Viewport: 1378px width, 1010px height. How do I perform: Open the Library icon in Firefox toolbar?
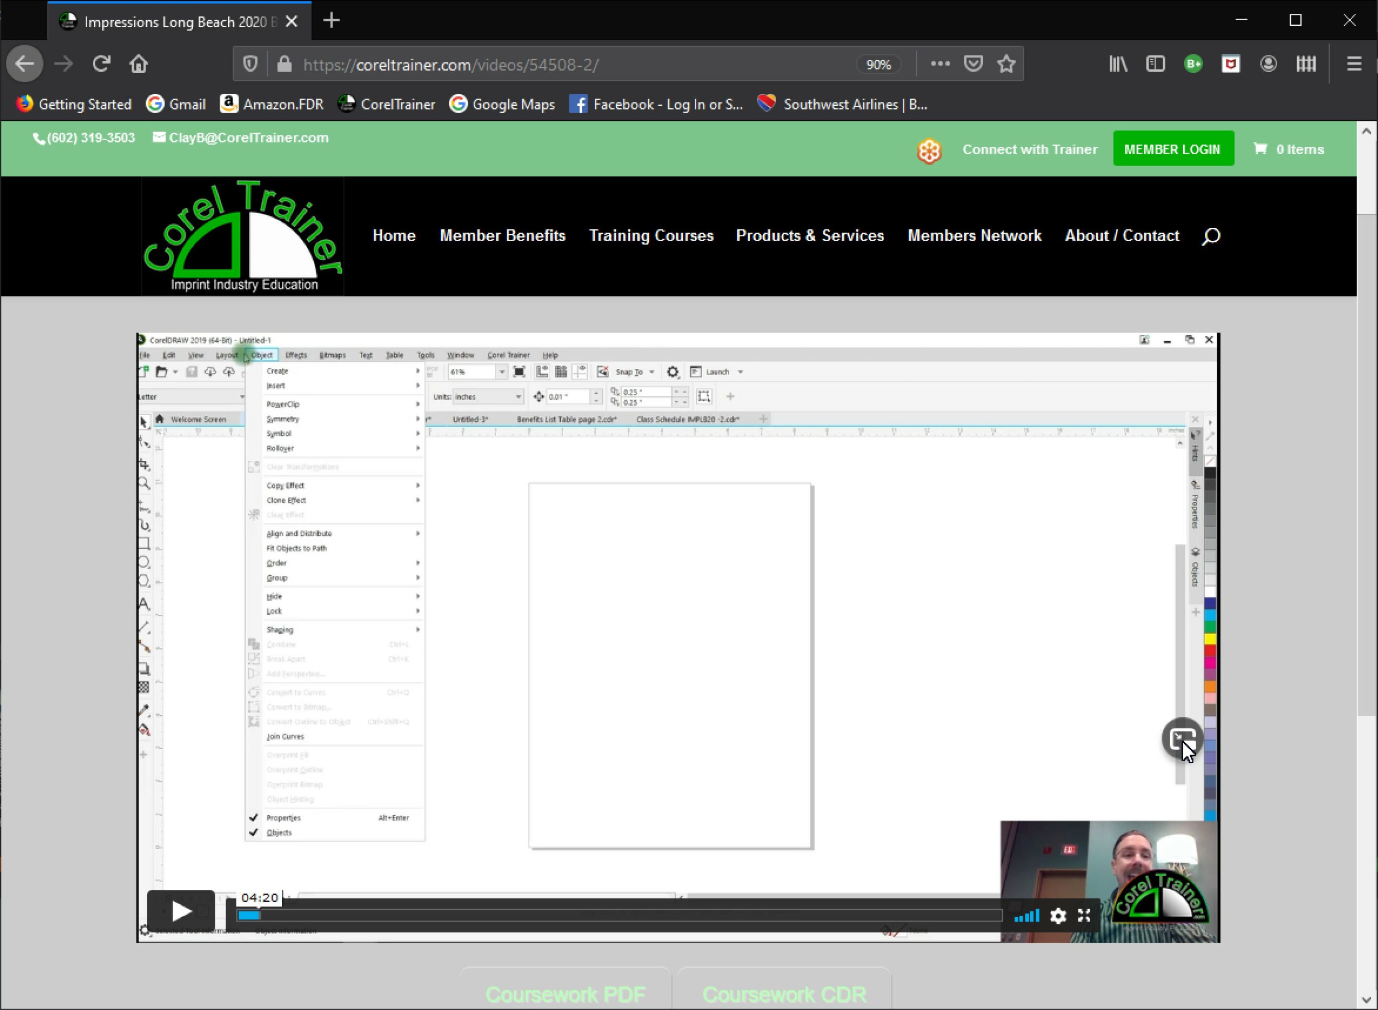click(1118, 64)
